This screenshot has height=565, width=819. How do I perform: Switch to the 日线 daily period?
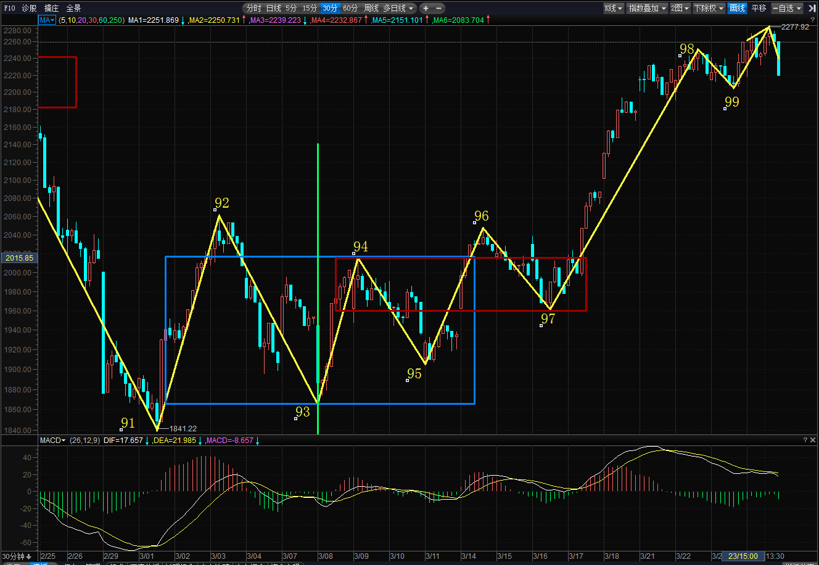coord(273,8)
